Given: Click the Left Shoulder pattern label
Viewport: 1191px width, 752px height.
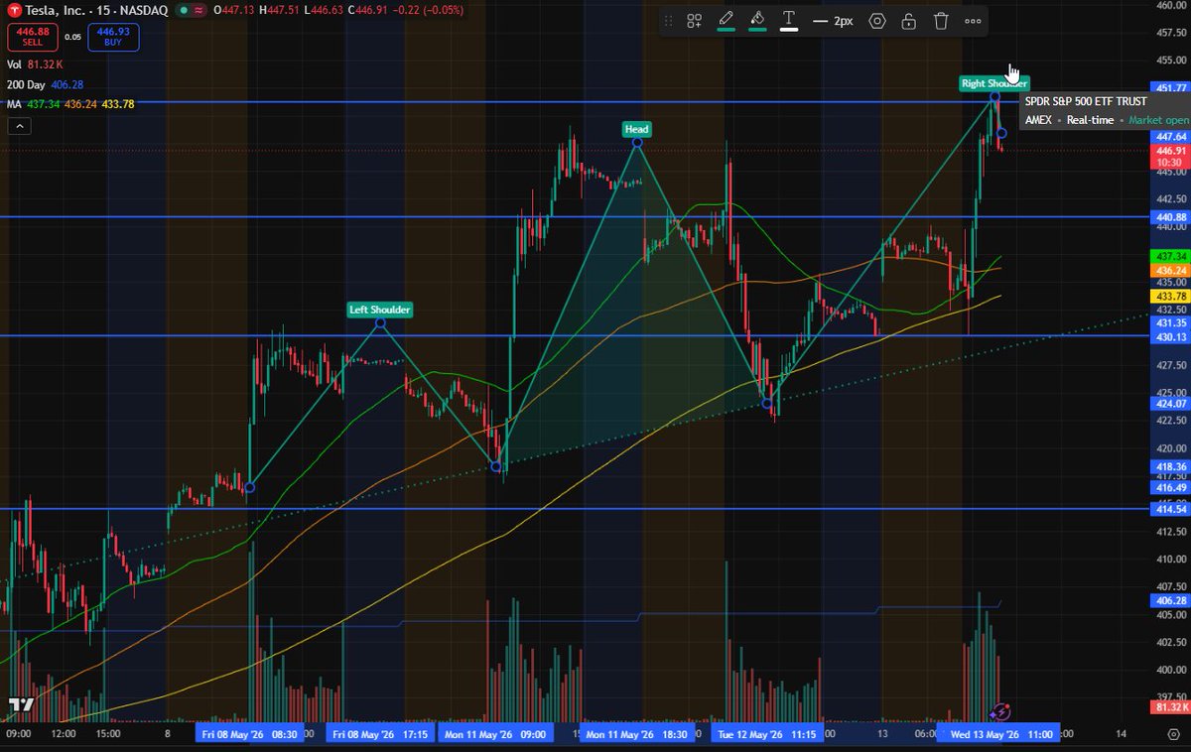Looking at the screenshot, I should (x=380, y=310).
